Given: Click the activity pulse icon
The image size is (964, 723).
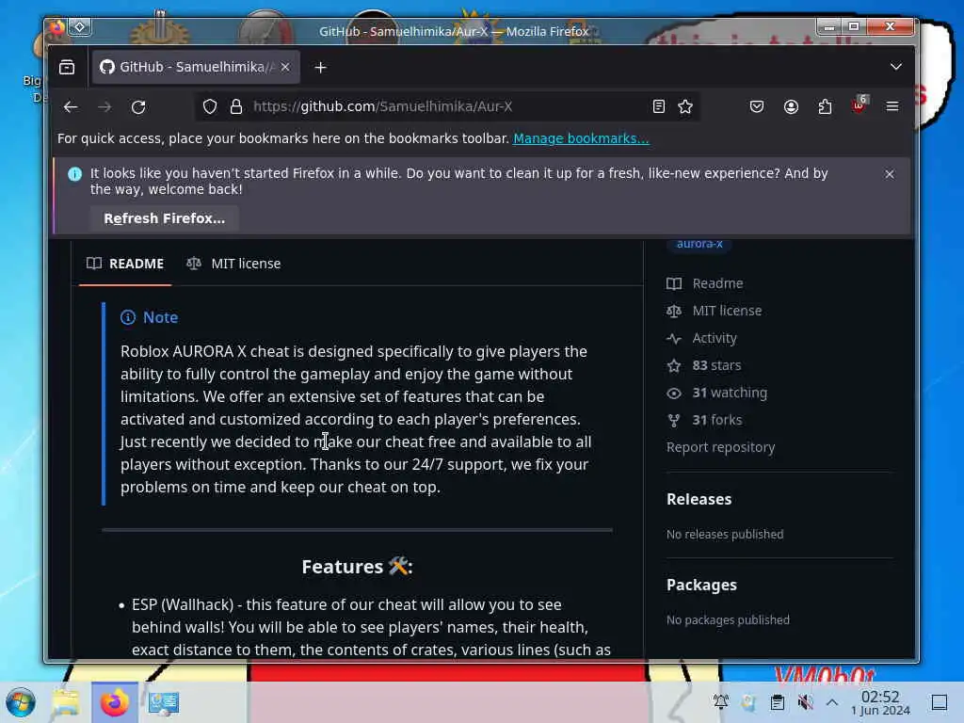Looking at the screenshot, I should (674, 338).
